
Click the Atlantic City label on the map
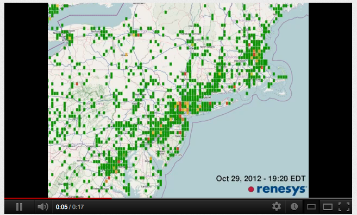coord(176,155)
